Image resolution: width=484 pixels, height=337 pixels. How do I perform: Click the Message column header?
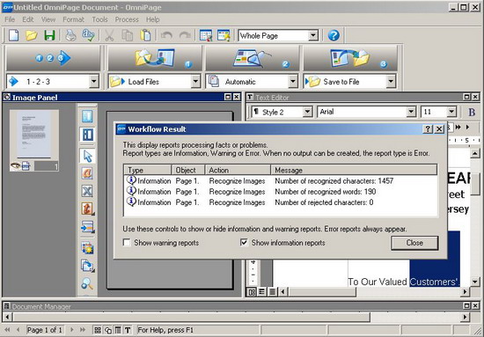pyautogui.click(x=354, y=170)
